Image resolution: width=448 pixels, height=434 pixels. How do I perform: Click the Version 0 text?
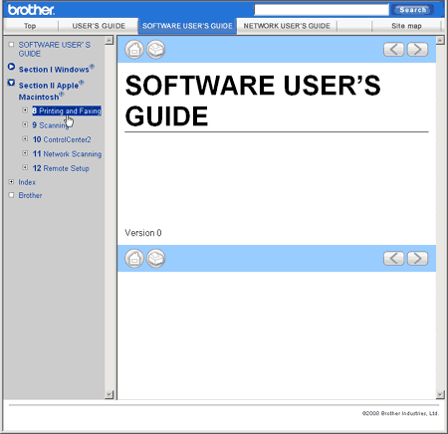(x=143, y=233)
